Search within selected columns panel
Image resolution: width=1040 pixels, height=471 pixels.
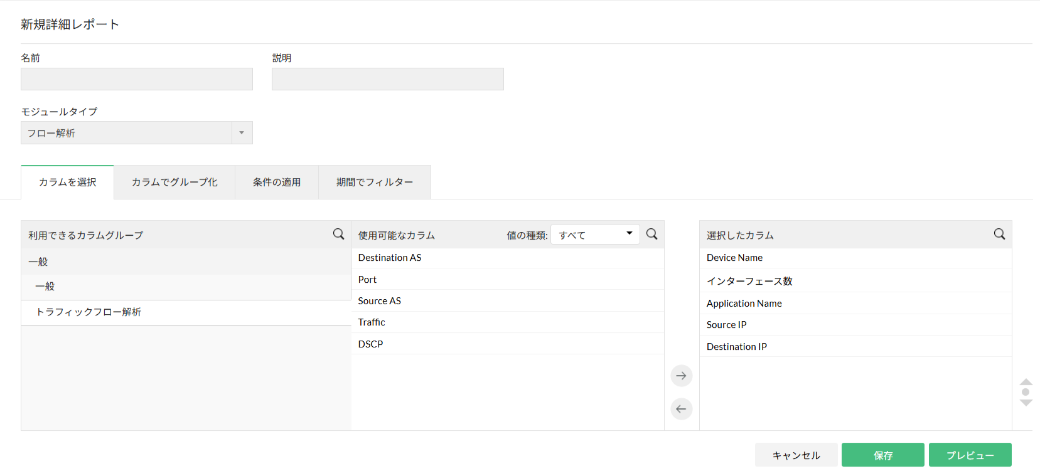coord(999,234)
